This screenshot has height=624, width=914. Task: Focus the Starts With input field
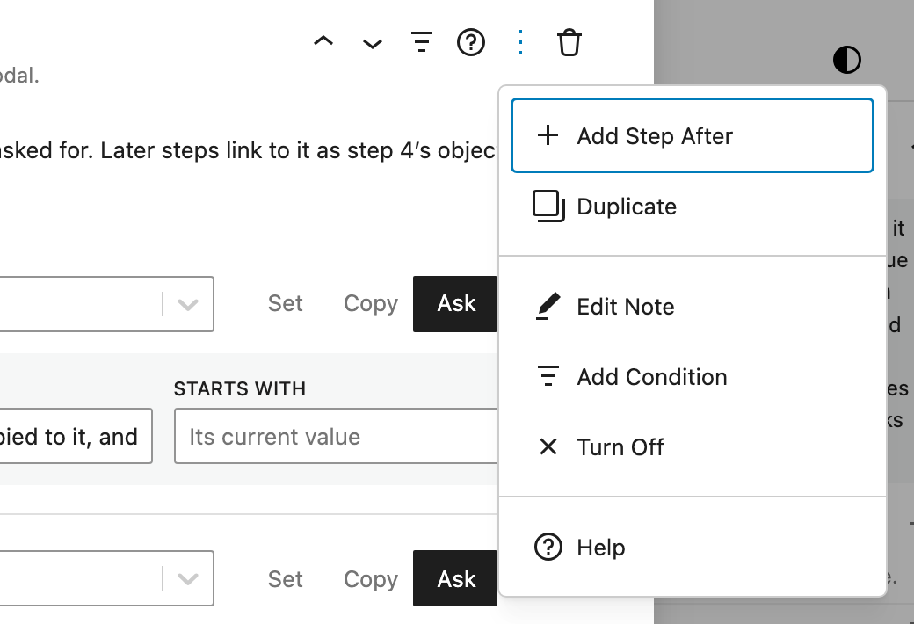coord(336,436)
